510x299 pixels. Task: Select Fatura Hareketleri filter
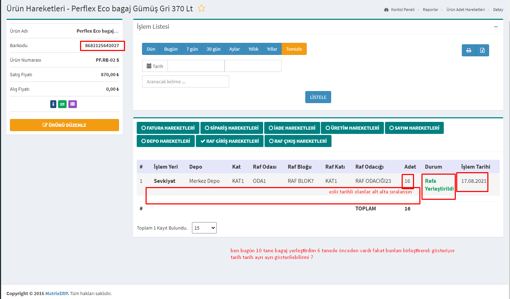click(168, 128)
